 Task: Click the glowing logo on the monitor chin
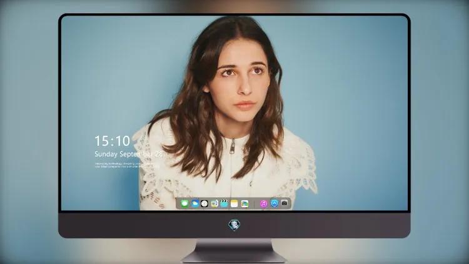click(x=234, y=225)
